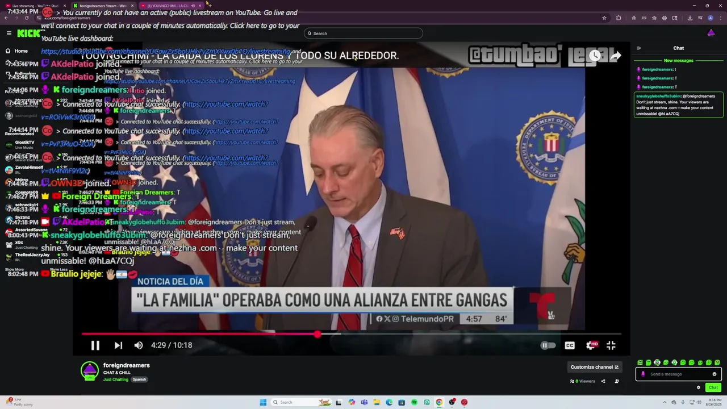
Task: Click the green Chat send button
Action: tap(713, 387)
